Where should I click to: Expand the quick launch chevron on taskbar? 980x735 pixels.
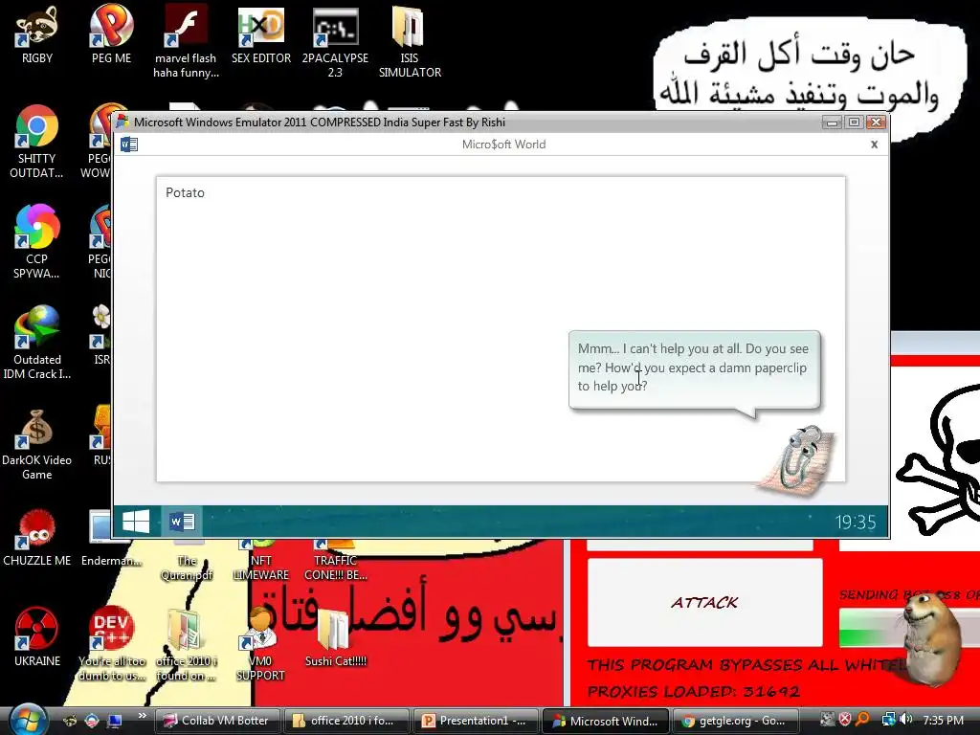click(x=142, y=716)
